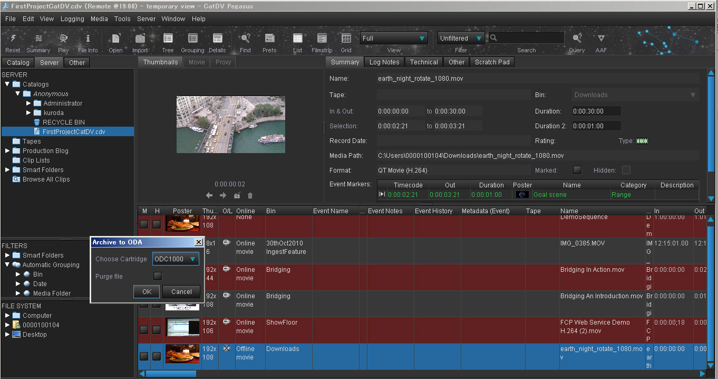Click the Import toolbar icon
Image resolution: width=718 pixels, height=379 pixels.
pos(140,39)
